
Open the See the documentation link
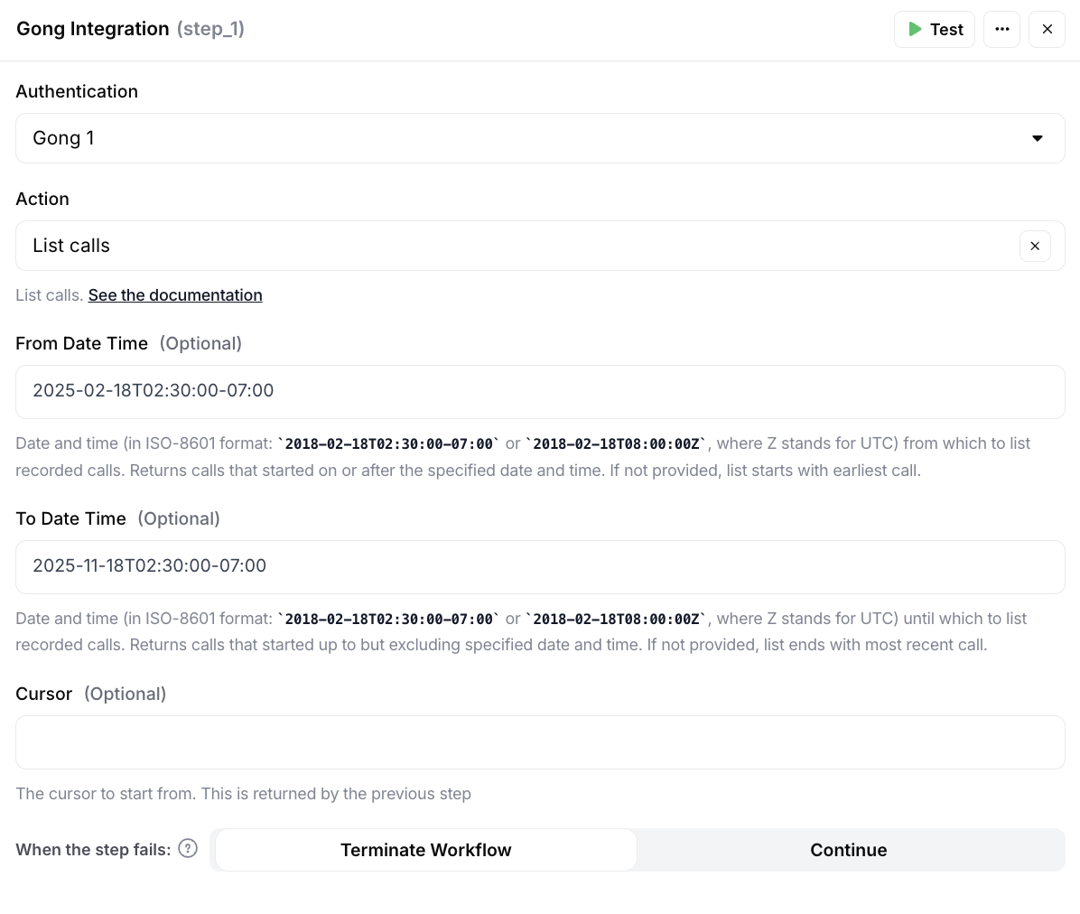click(x=175, y=295)
